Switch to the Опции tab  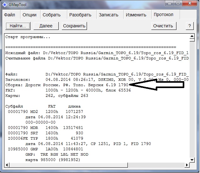(30, 15)
